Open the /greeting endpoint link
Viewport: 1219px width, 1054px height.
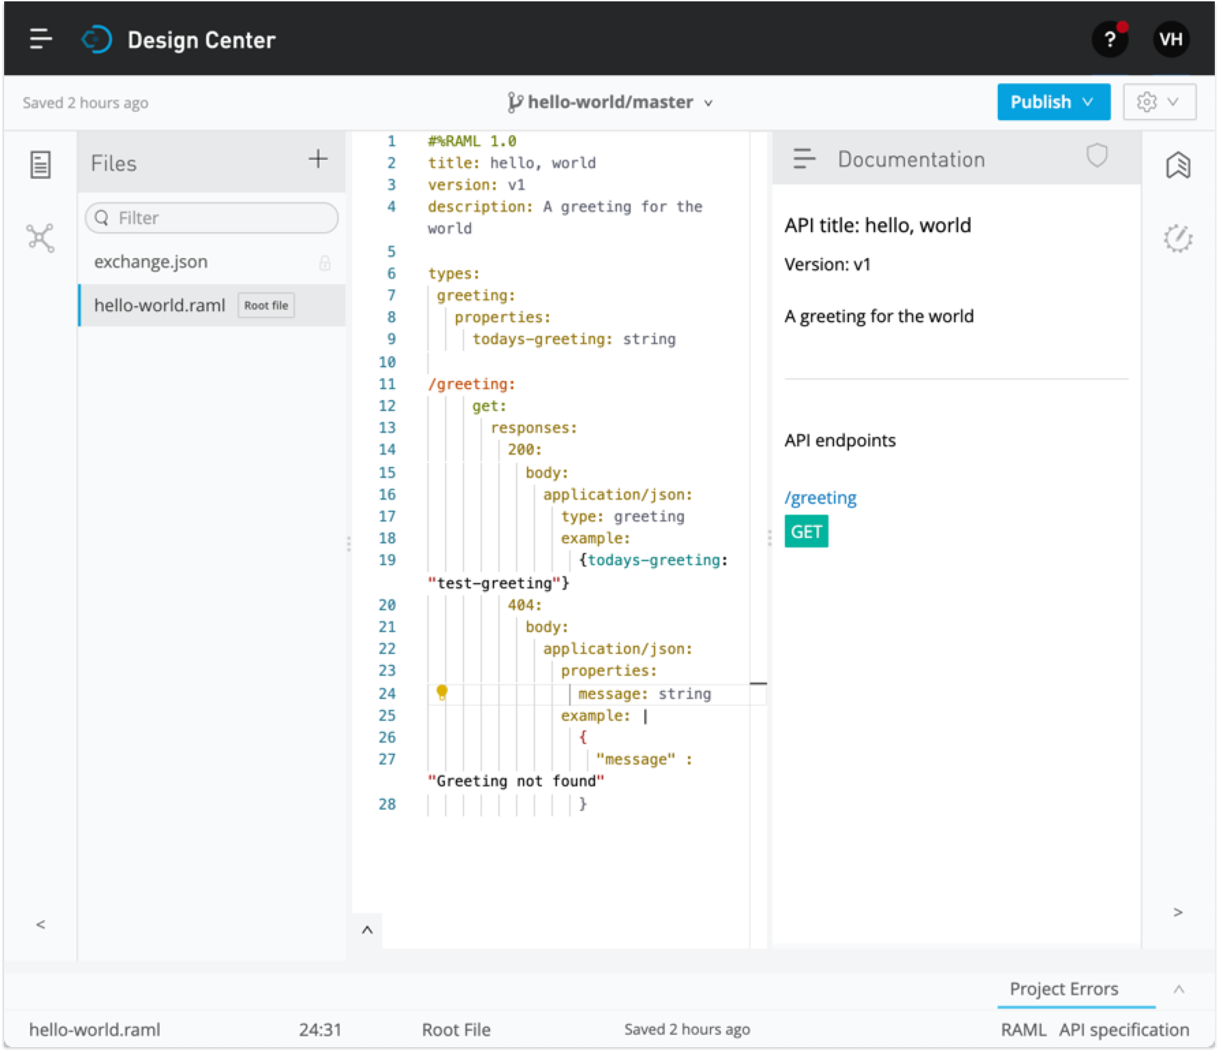(x=820, y=498)
